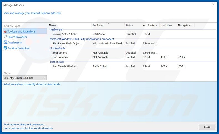The image size is (219, 134).
Task: Click Traffic Spiral publisher cell
Action: coord(100,66)
